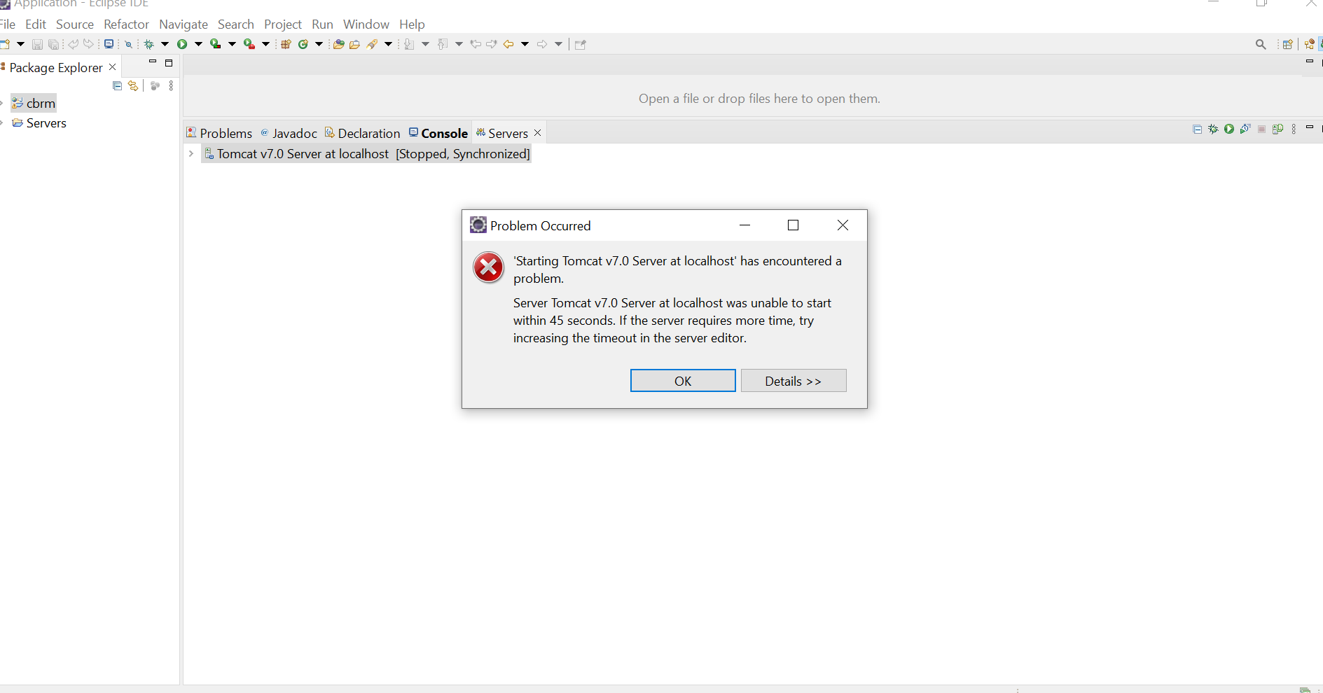
Task: Open the Window menu
Action: point(366,24)
